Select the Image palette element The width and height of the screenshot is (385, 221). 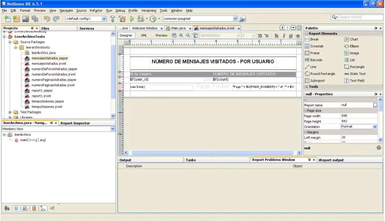(x=352, y=53)
